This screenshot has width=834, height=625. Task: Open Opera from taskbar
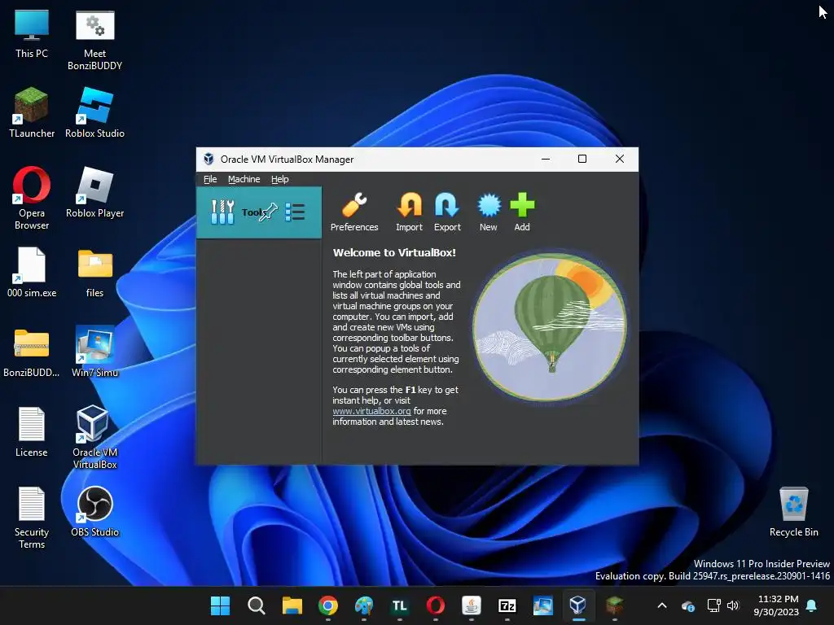click(436, 605)
